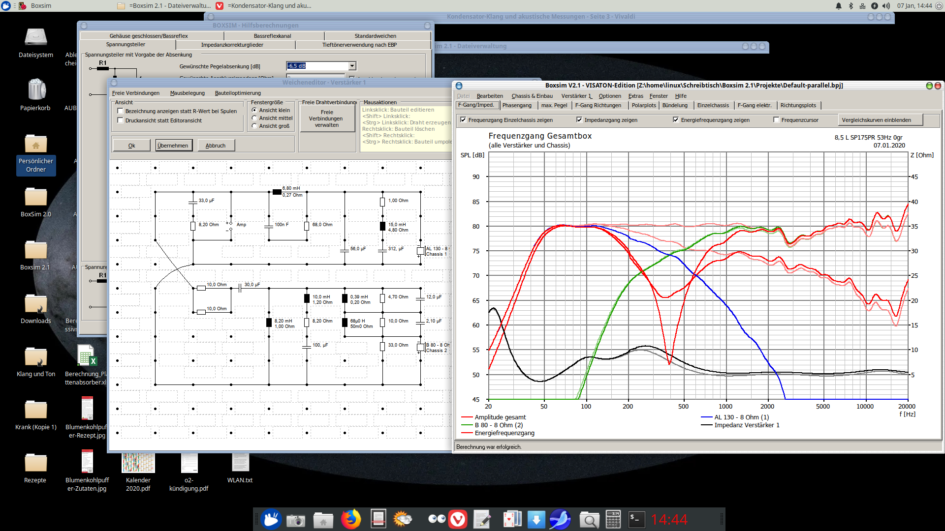Switch to the Phasengang tab

(x=517, y=105)
